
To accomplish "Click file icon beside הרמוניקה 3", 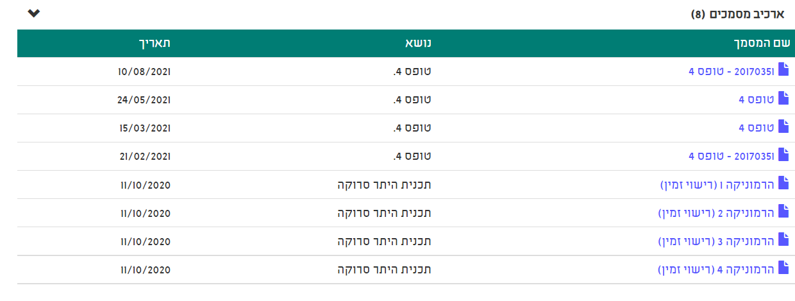I will 783,239.
